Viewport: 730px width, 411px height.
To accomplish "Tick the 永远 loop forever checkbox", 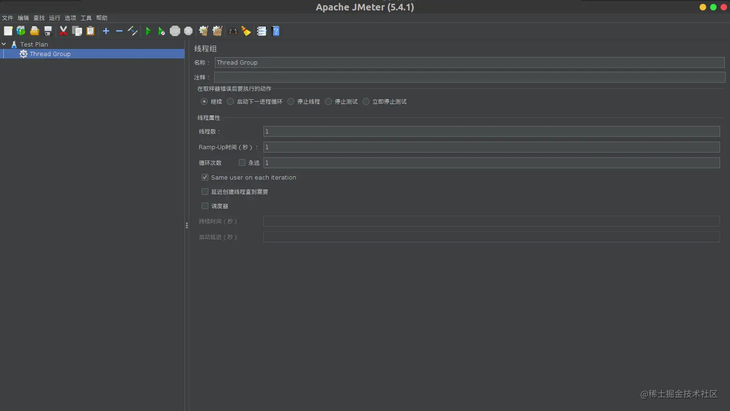I will point(242,163).
